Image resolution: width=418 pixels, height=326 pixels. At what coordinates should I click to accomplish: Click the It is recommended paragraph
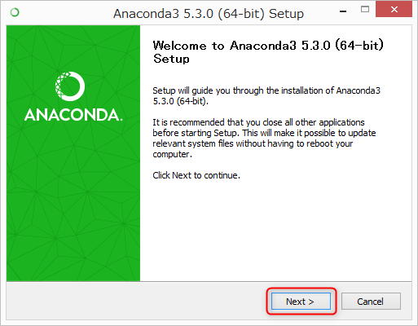(264, 138)
